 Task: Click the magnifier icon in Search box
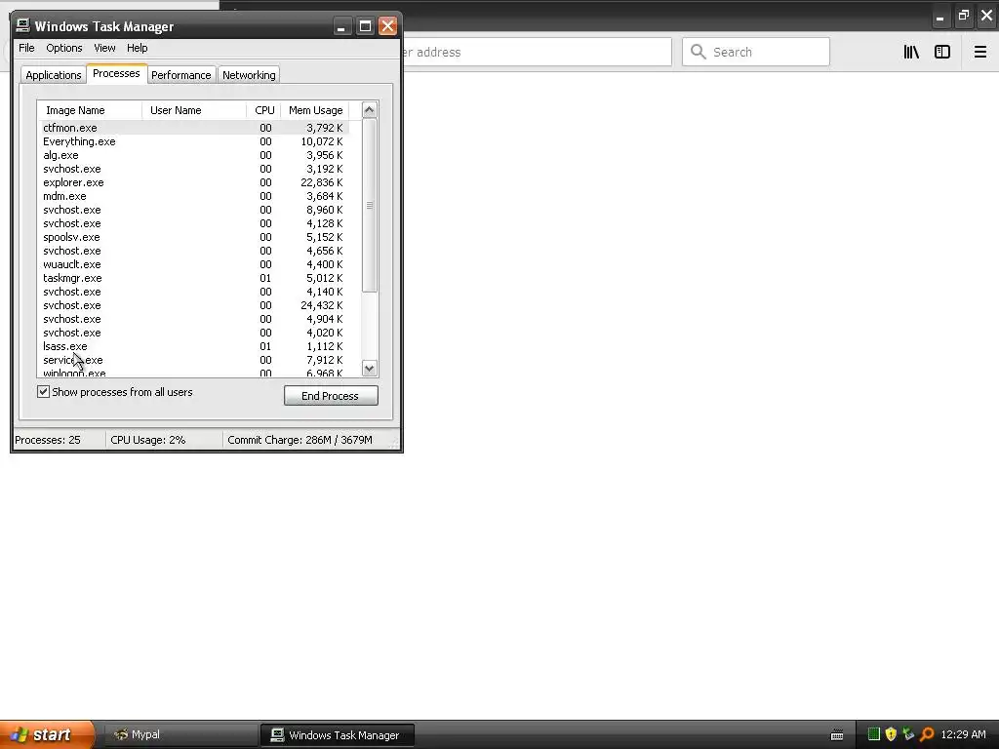(699, 52)
